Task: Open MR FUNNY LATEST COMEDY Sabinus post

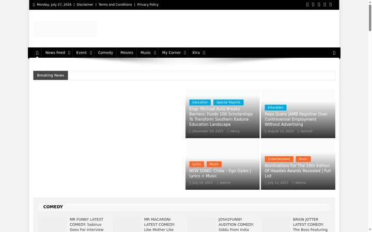Action: pos(87,225)
